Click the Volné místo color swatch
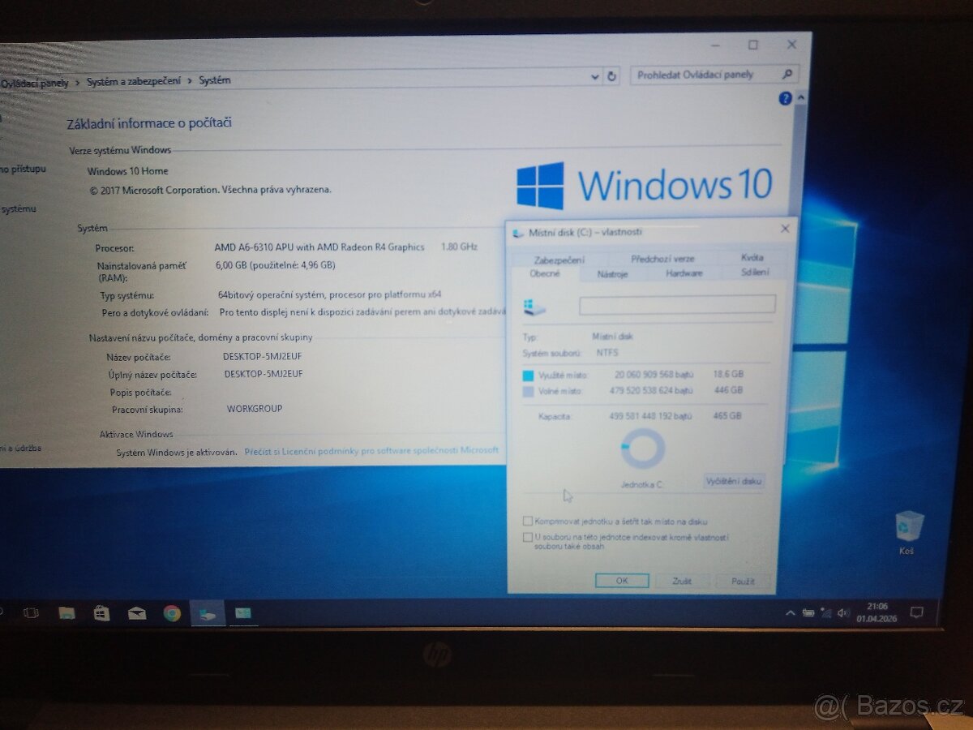 (528, 392)
